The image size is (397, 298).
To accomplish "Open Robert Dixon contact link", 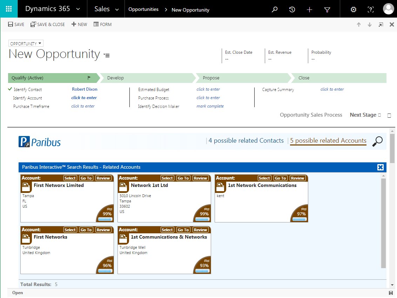I will point(85,89).
